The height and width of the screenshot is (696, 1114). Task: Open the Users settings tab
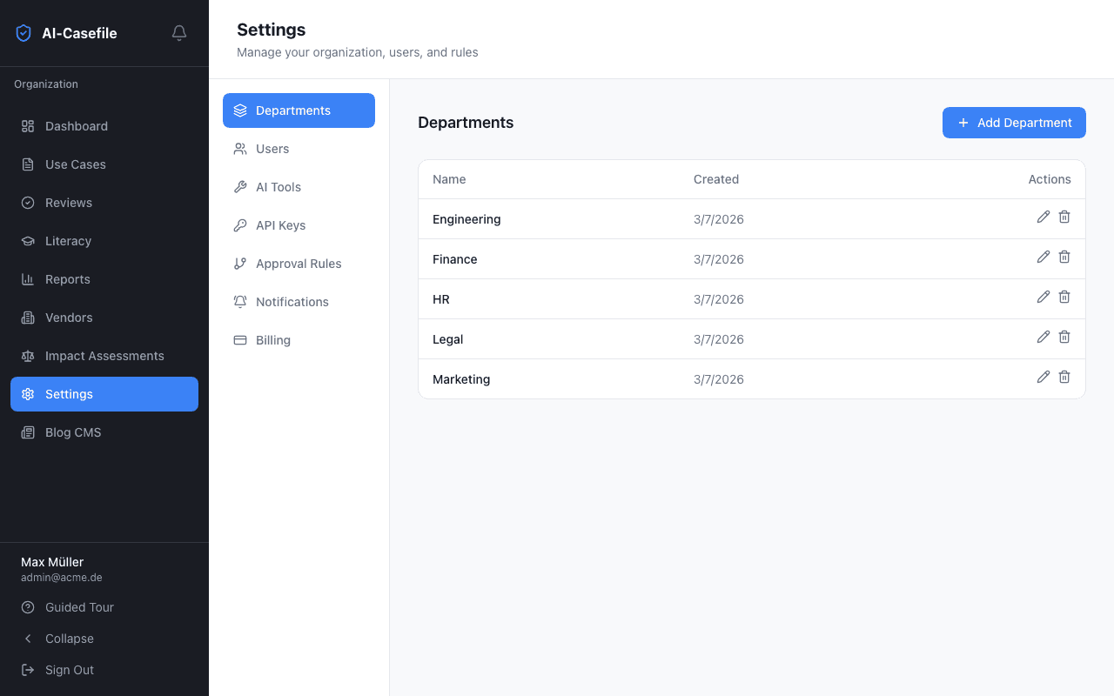pos(272,149)
